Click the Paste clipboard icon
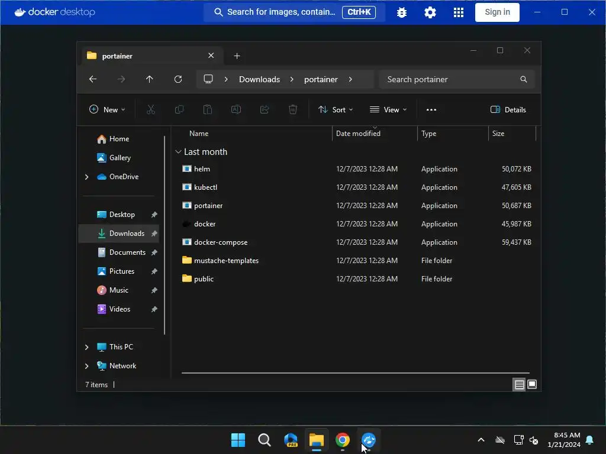This screenshot has height=454, width=606. [208, 109]
